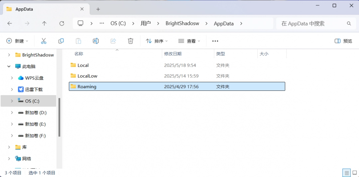This screenshot has width=359, height=177.
Task: Close the AppData tab
Action: [x=82, y=9]
